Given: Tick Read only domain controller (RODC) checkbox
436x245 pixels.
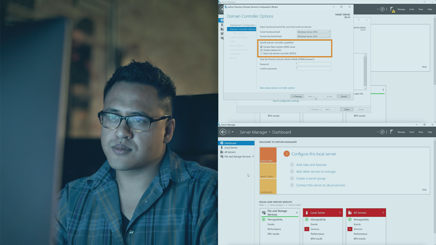Looking at the screenshot, I should (261, 53).
